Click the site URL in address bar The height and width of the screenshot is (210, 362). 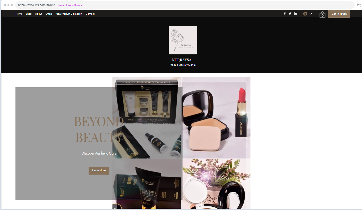36,5
